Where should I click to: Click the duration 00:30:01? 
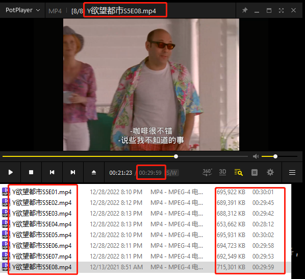(x=263, y=192)
